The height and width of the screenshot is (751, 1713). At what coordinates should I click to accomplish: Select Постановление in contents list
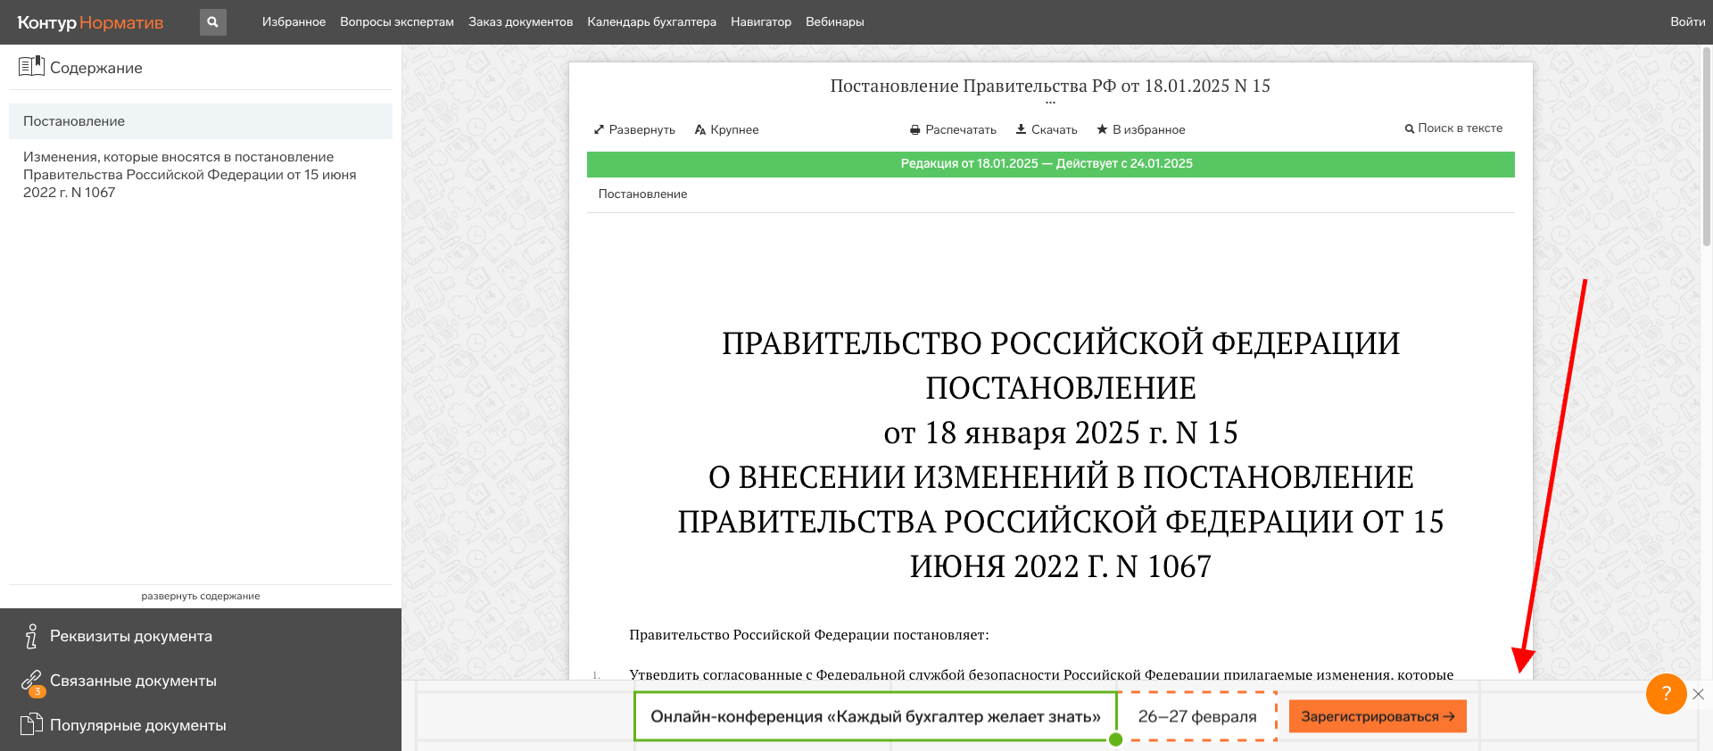[x=201, y=121]
